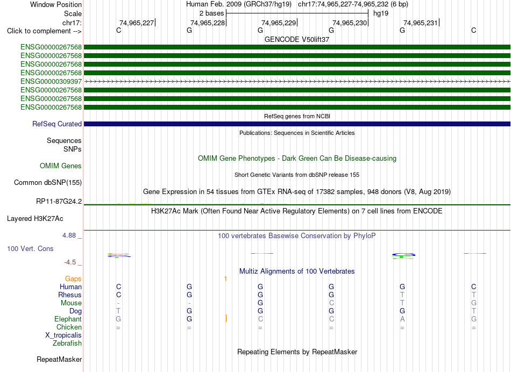
Task: Click position marker 74,965,227
Action: 137,23
